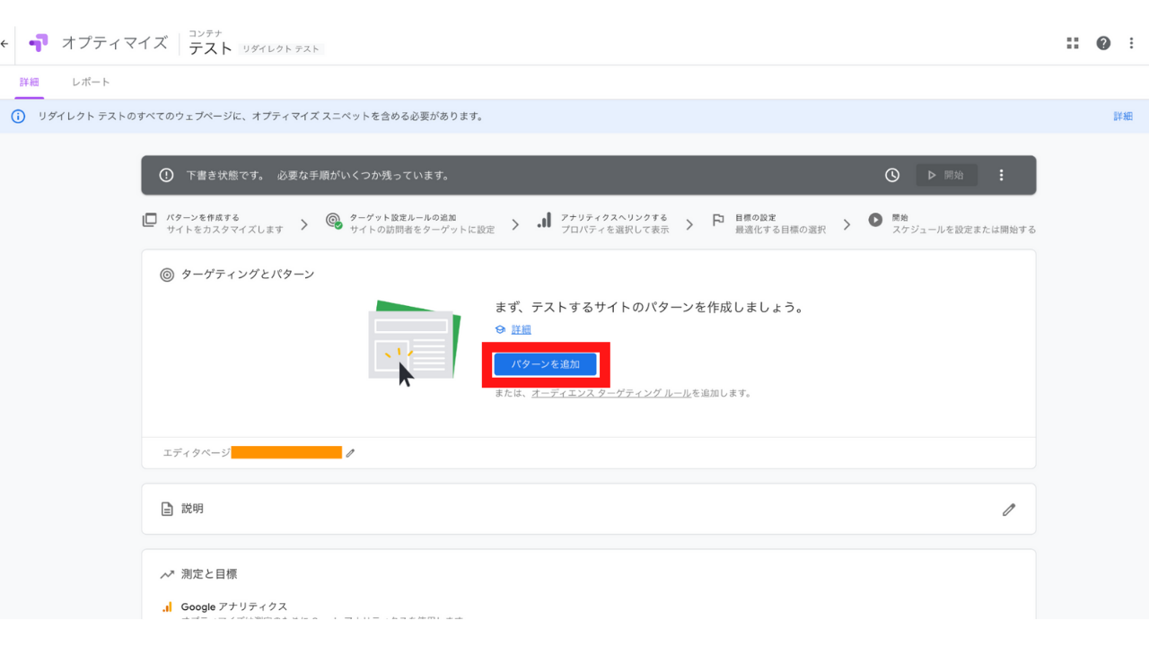This screenshot has height=646, width=1149.
Task: Open the help question mark icon
Action: [1103, 43]
